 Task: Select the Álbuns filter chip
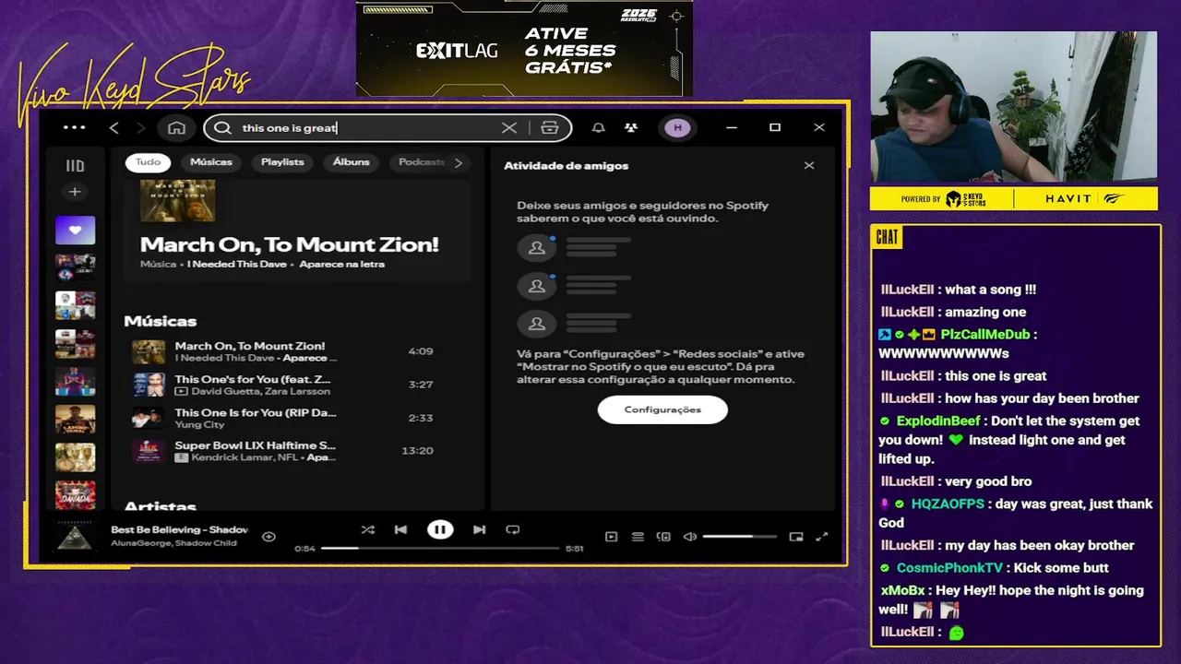tap(352, 162)
